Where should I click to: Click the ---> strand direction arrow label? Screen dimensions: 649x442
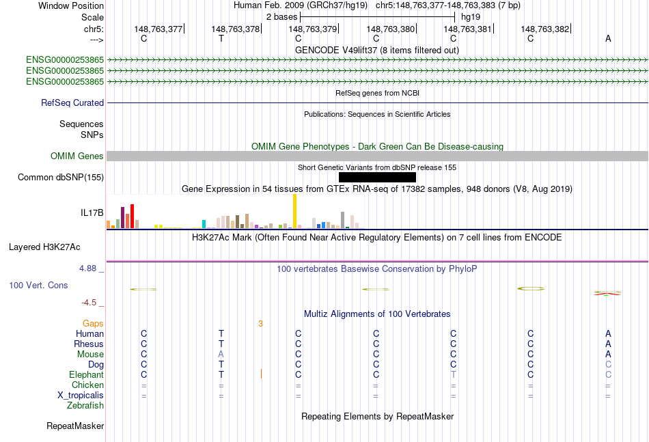coord(96,40)
